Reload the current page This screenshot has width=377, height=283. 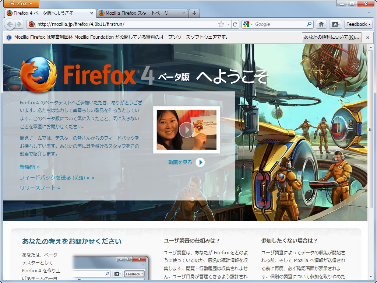[235, 24]
